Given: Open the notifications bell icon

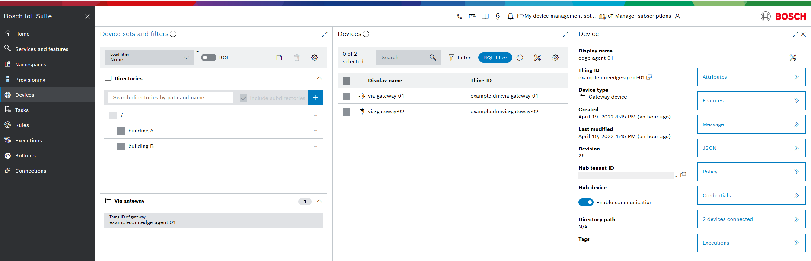Looking at the screenshot, I should tap(510, 16).
